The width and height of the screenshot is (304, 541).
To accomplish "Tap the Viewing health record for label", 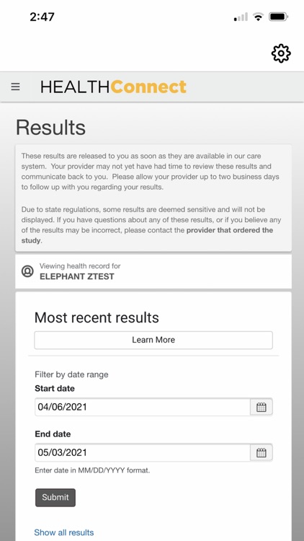I will 80,266.
